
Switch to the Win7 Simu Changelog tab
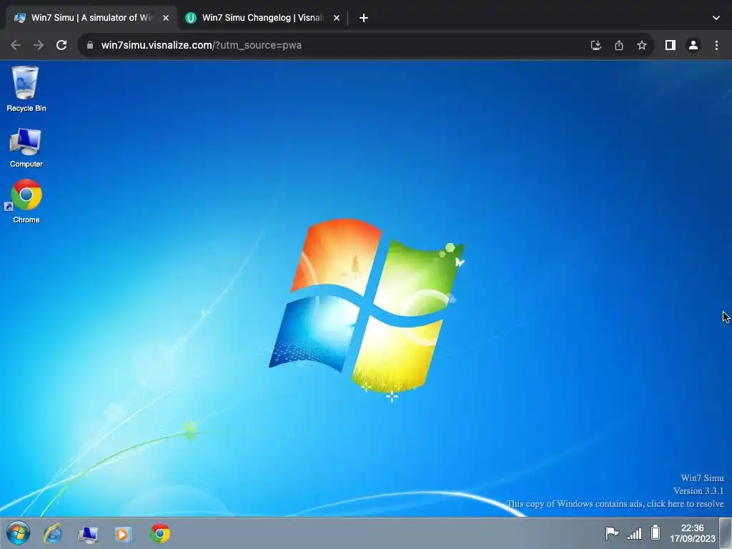point(262,18)
